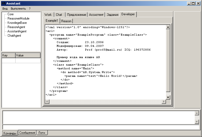
Task: Select Core in the module tree
Action: coord(10,14)
